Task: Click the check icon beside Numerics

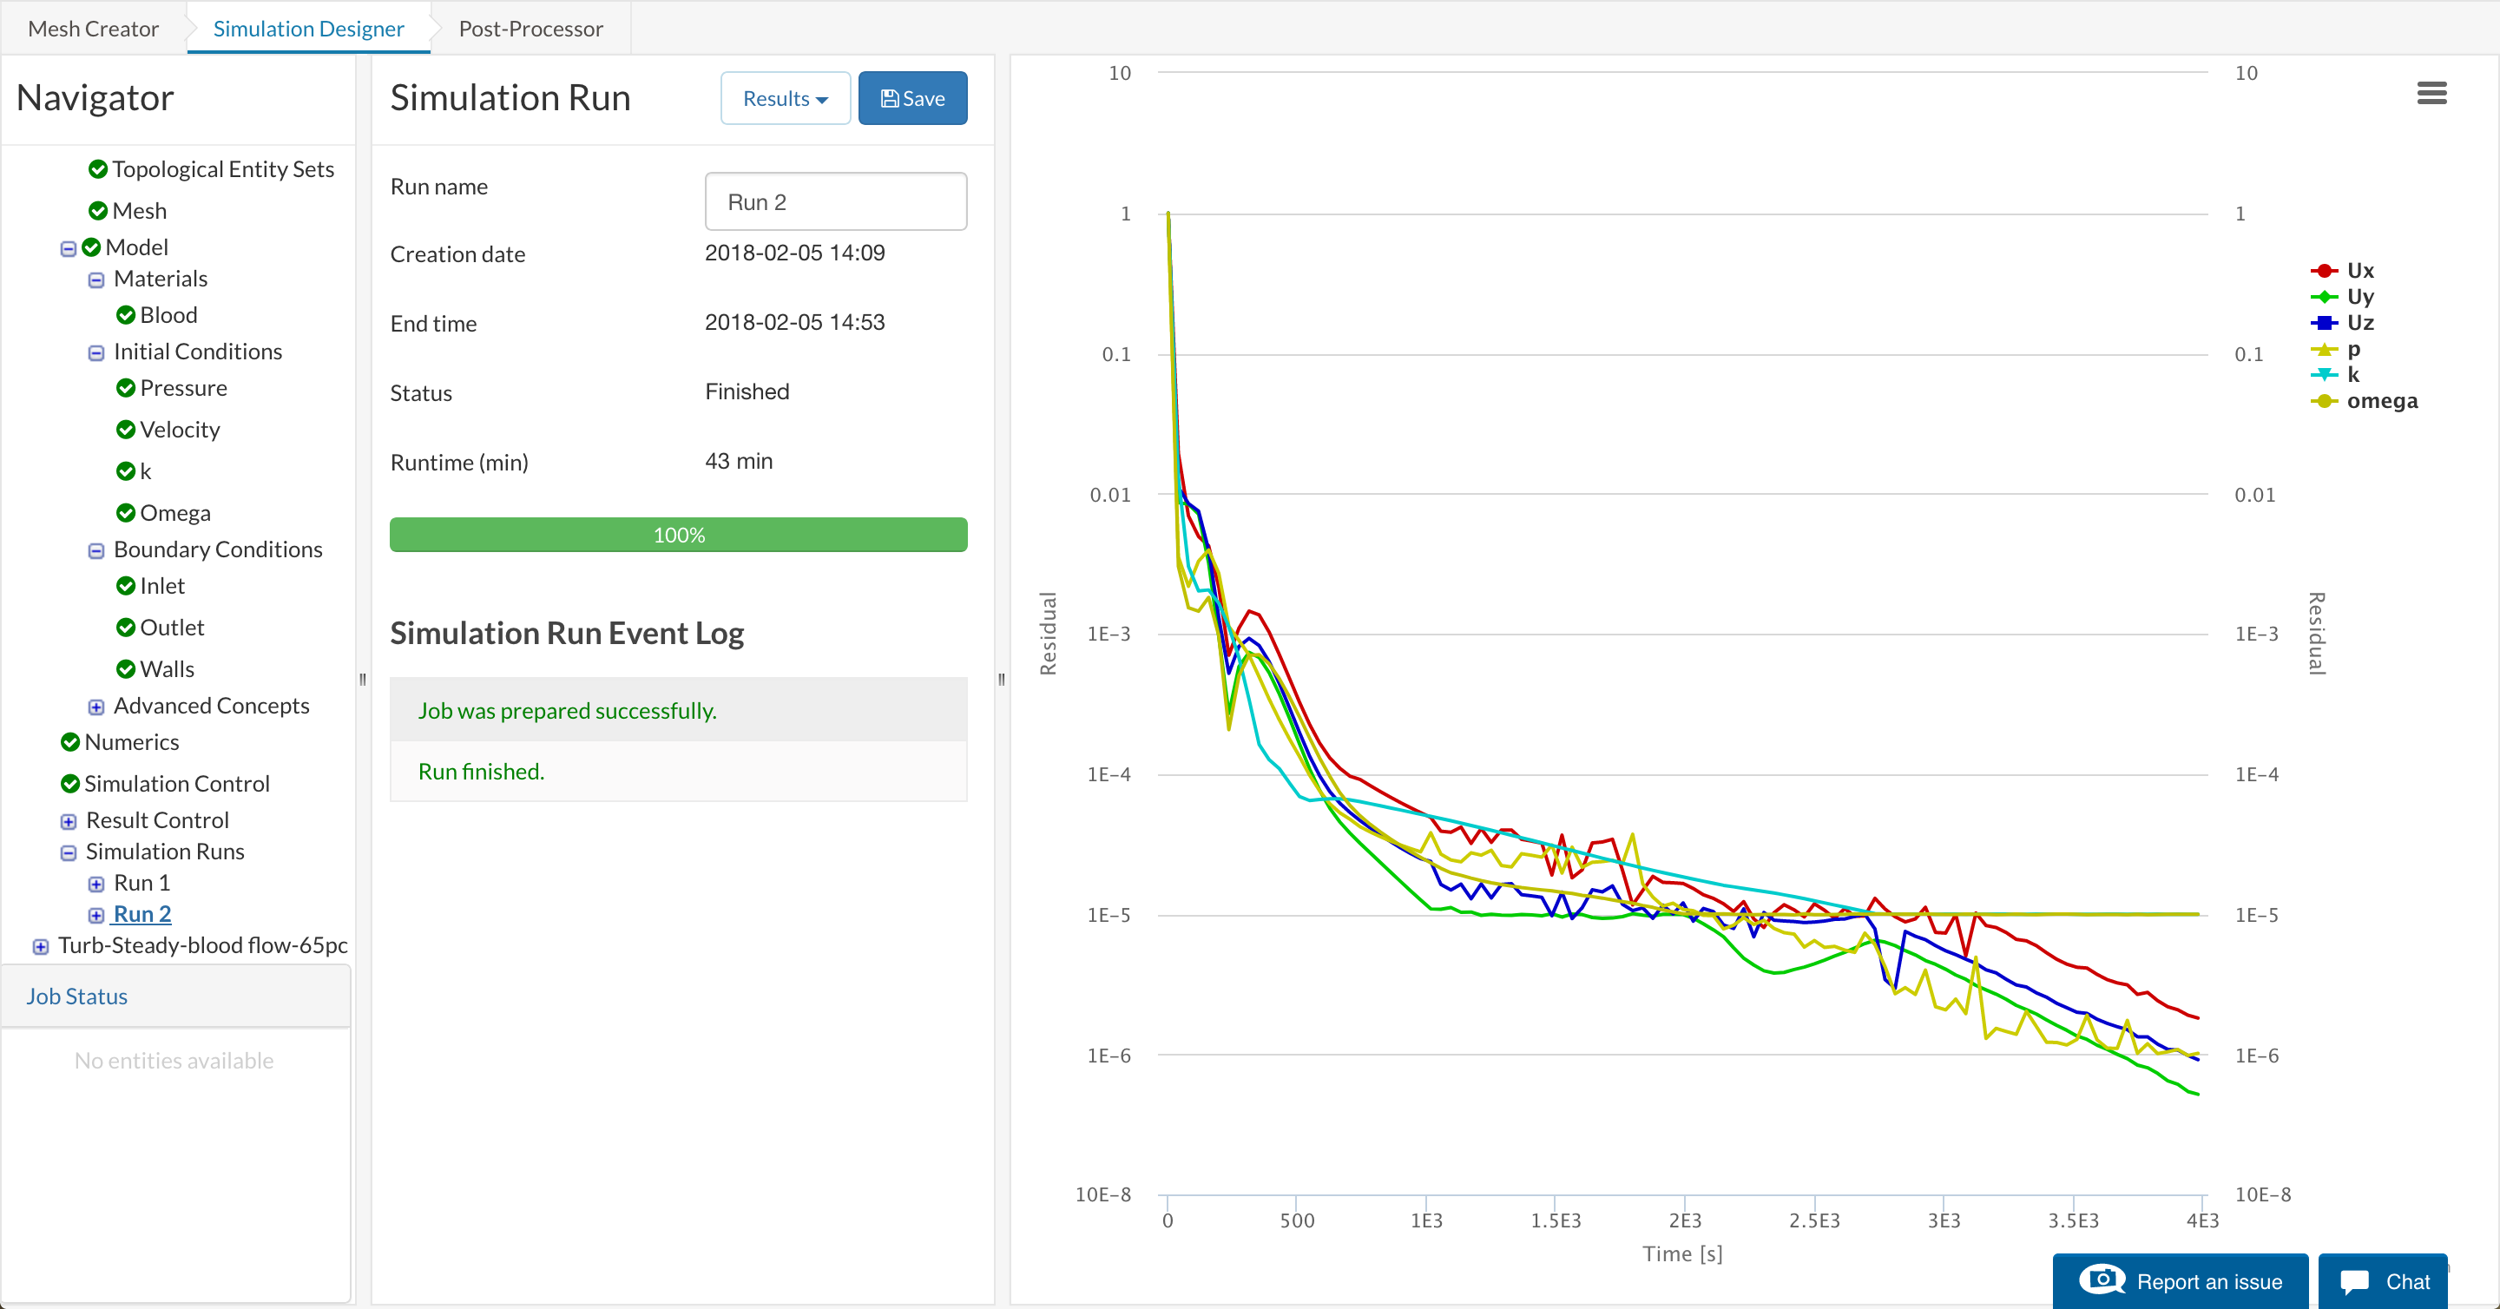Action: [69, 742]
